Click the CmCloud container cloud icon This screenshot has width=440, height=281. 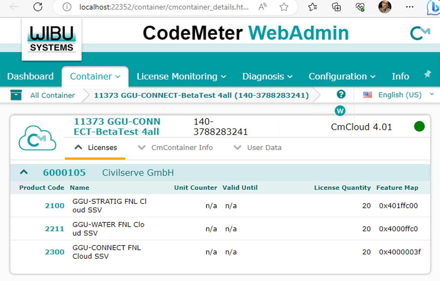point(37,138)
